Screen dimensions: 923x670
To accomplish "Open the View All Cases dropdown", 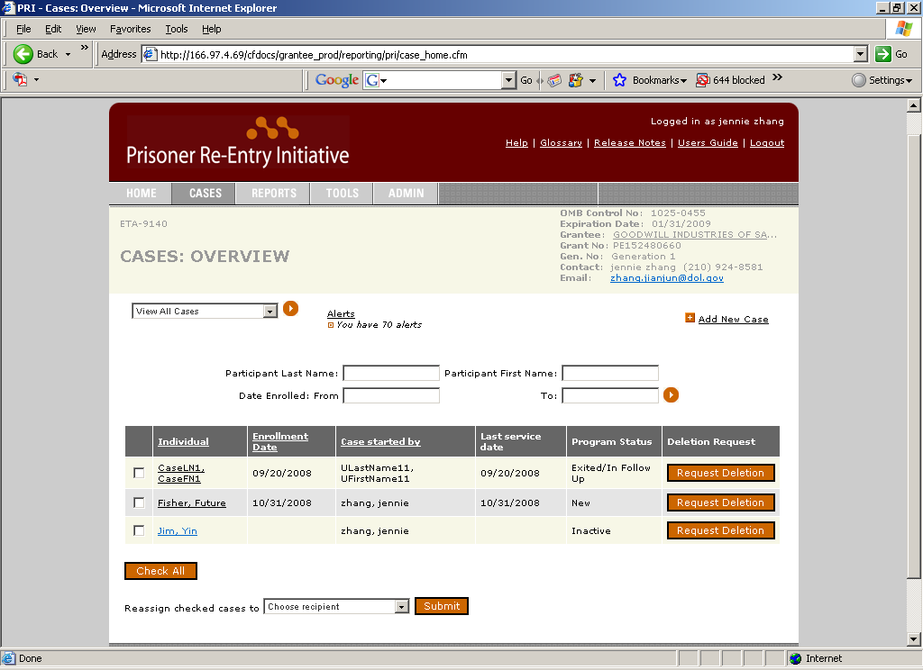I will pos(205,312).
